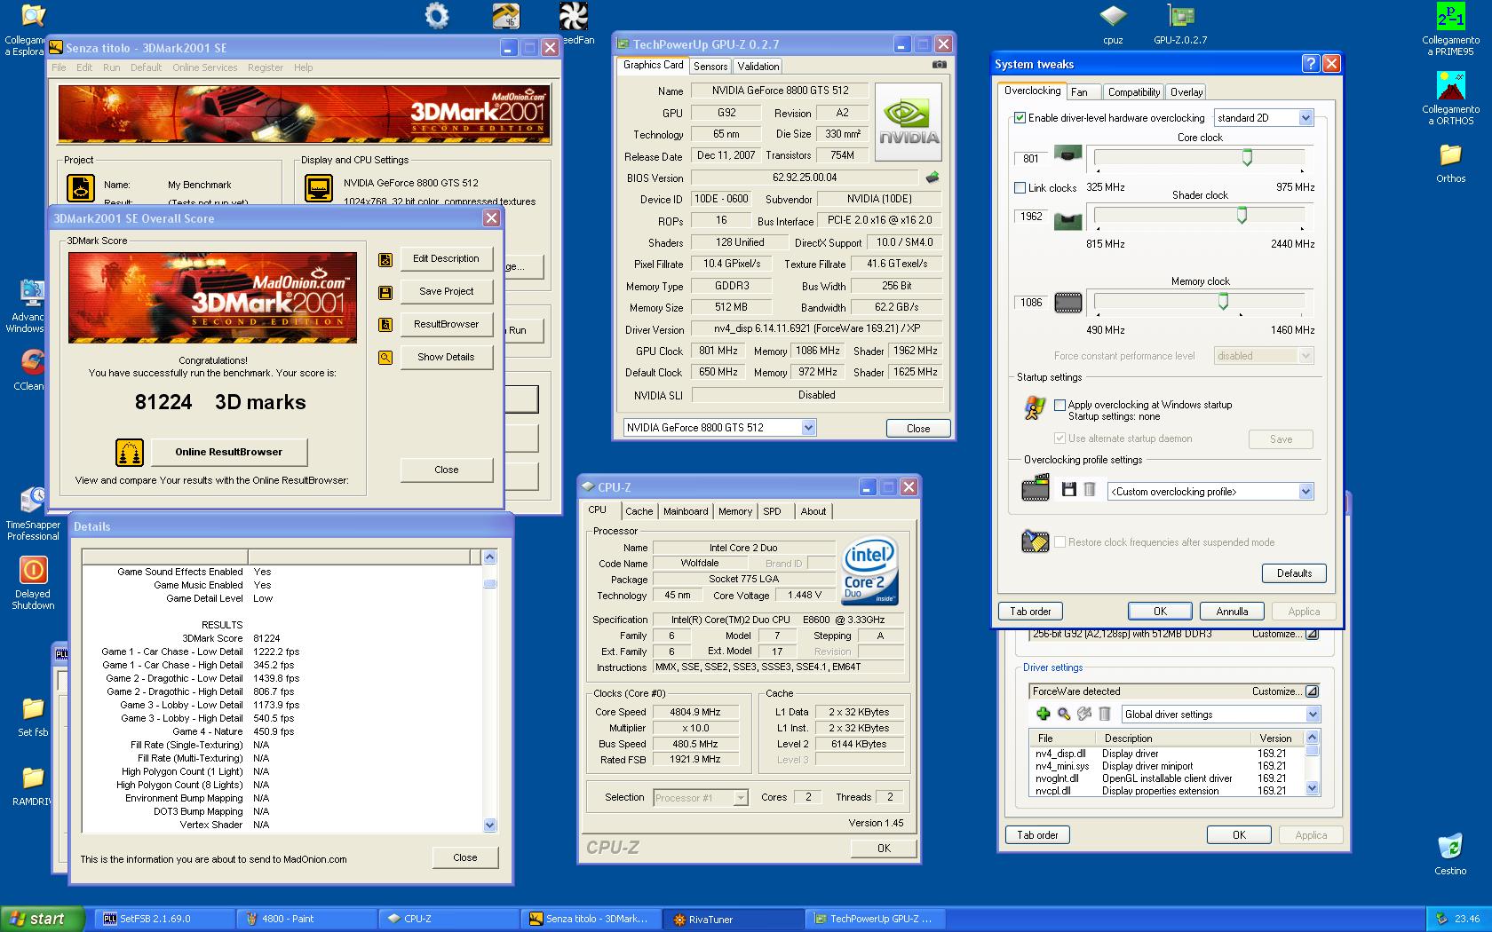The image size is (1492, 932).
Task: Check Link clocks option
Action: coord(1020,187)
